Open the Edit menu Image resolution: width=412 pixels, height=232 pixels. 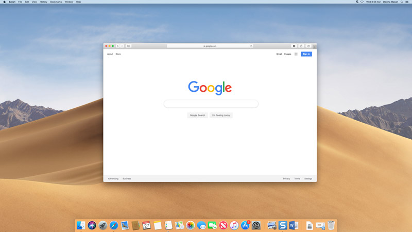[27, 2]
